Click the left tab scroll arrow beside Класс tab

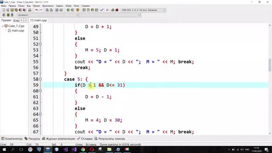21,20
